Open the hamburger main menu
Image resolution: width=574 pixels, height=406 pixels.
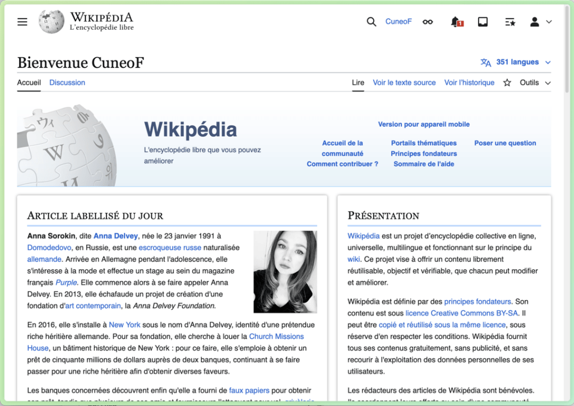click(22, 22)
